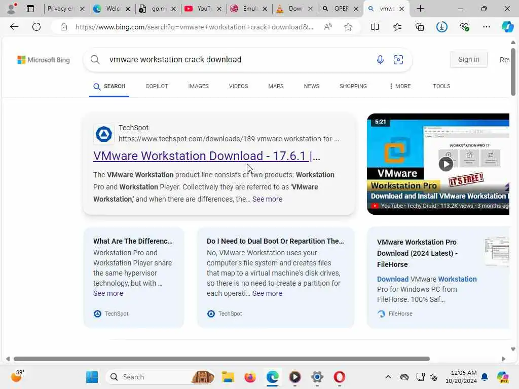Click the Microsoft Bing logo
Screen dimensions: 519x389
(44, 60)
